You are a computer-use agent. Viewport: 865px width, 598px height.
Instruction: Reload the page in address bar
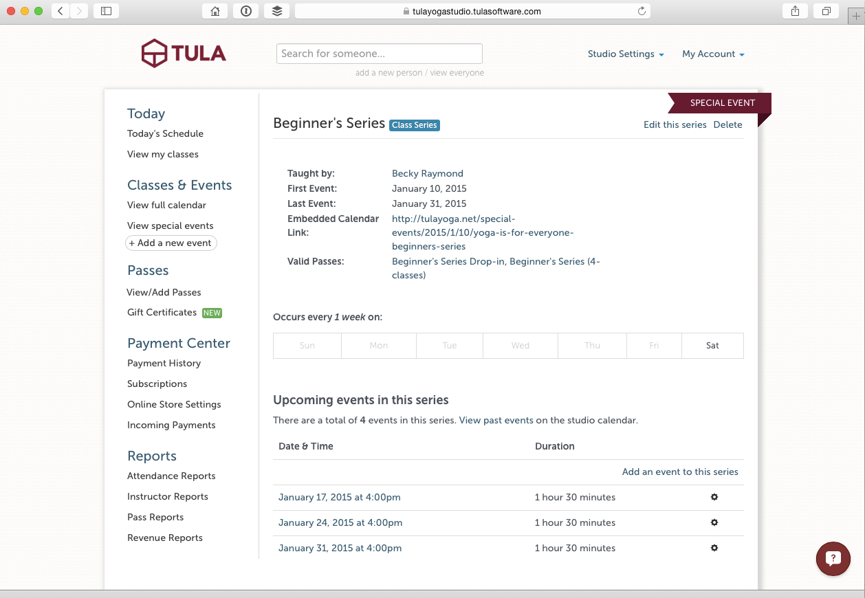(642, 11)
